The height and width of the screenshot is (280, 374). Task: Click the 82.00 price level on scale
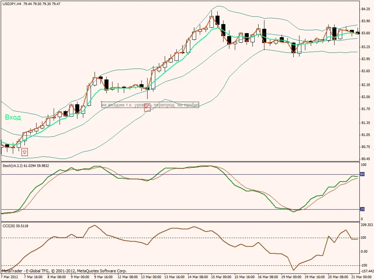tap(366, 97)
